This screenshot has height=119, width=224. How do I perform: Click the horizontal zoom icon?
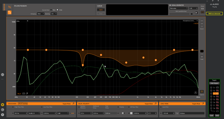(x=202, y=21)
